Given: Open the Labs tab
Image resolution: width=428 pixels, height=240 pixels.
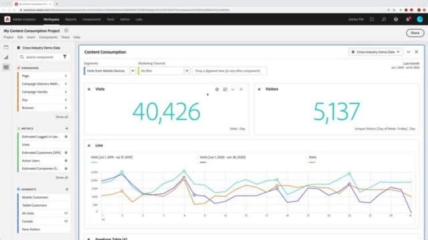Looking at the screenshot, I should [x=139, y=19].
